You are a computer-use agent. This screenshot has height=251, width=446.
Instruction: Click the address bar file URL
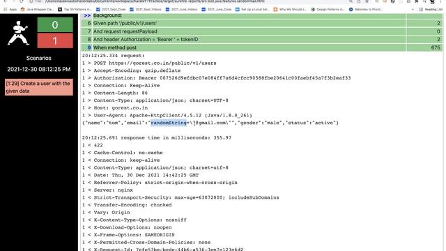(x=155, y=1)
